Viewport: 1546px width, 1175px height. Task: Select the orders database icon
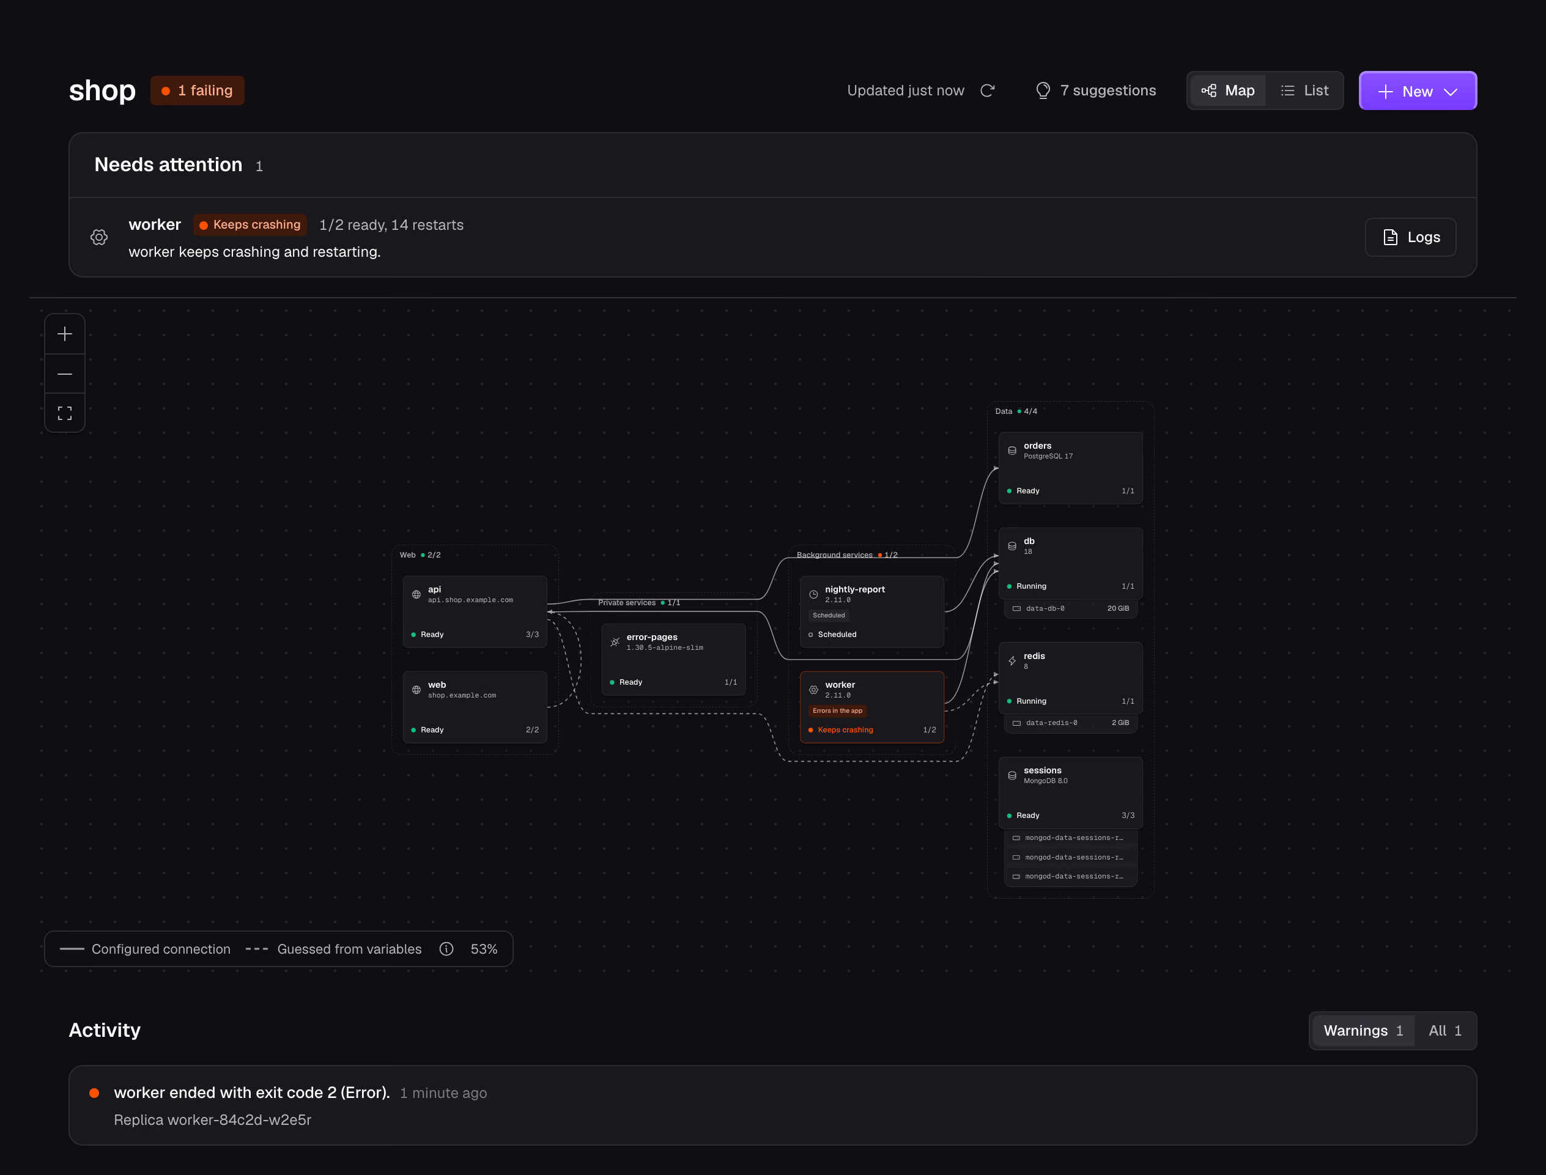[x=1012, y=451]
